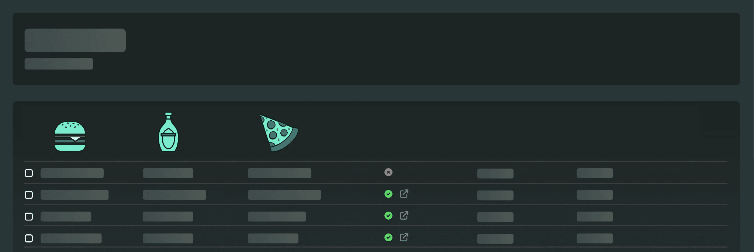754x252 pixels.
Task: Open the external link for the last row
Action: tap(404, 237)
